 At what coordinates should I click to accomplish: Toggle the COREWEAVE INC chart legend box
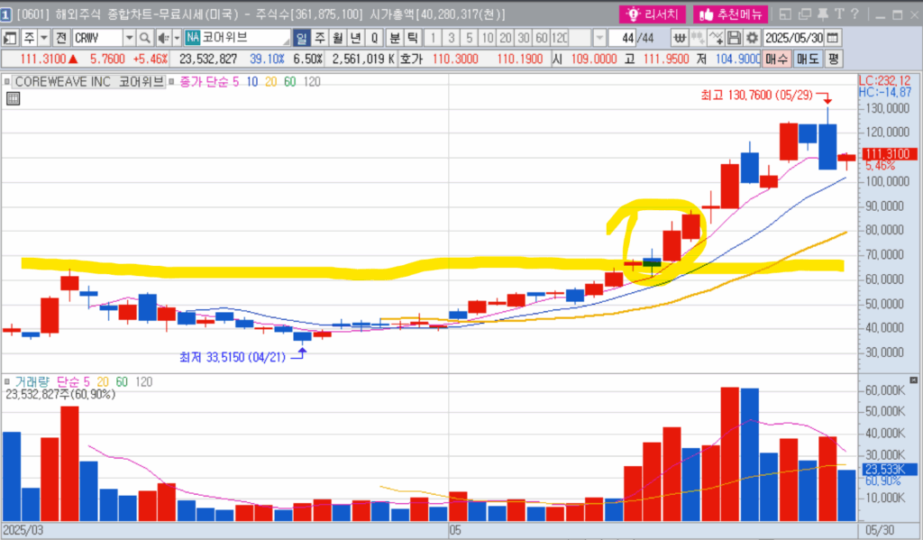7,82
